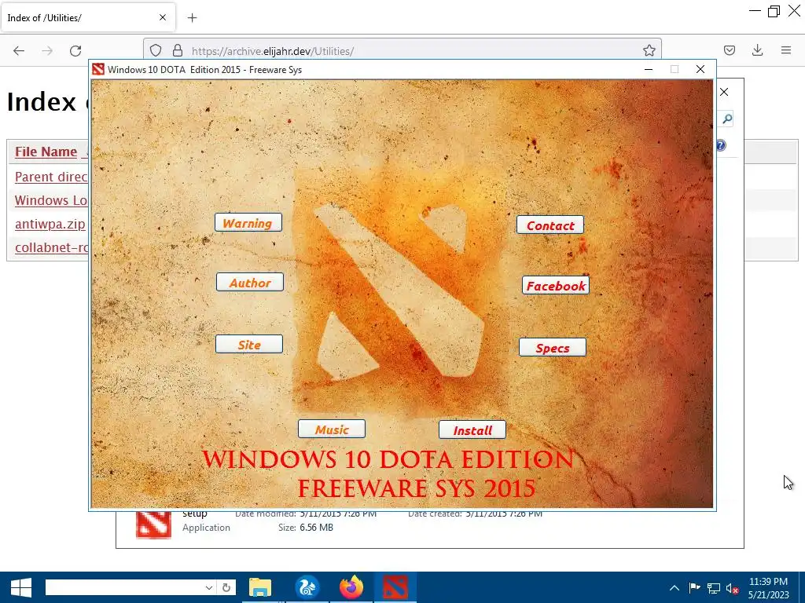
Task: Click the network tray icon
Action: [714, 587]
